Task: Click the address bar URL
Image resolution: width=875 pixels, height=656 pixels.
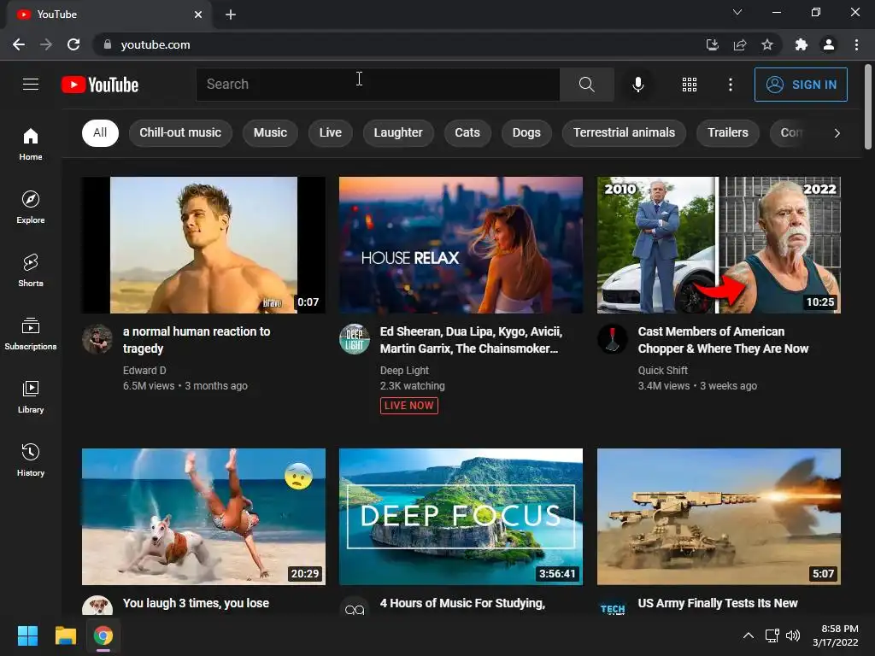Action: [156, 44]
